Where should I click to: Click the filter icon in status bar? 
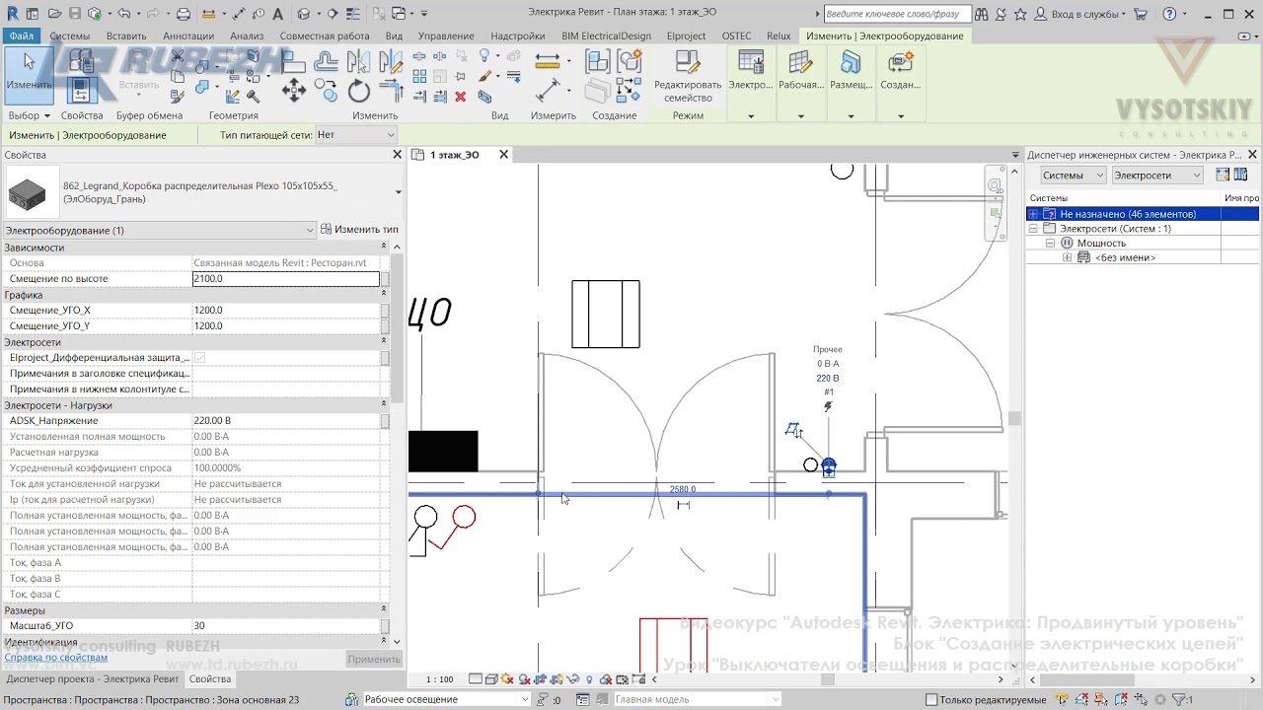coord(1181,700)
